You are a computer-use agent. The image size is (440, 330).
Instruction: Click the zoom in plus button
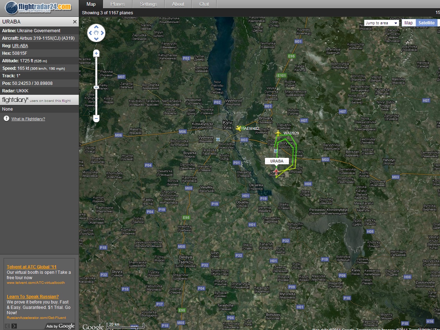(96, 54)
